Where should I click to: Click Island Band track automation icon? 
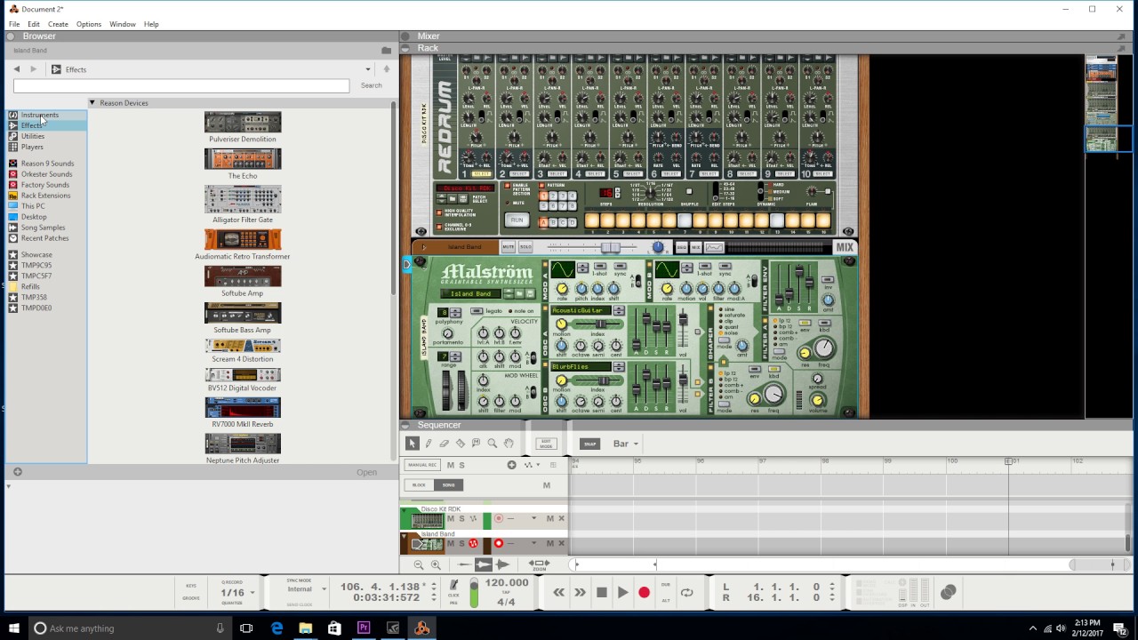(473, 543)
